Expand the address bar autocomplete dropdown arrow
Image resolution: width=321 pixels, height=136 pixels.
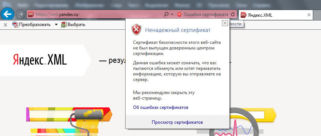coord(172,14)
